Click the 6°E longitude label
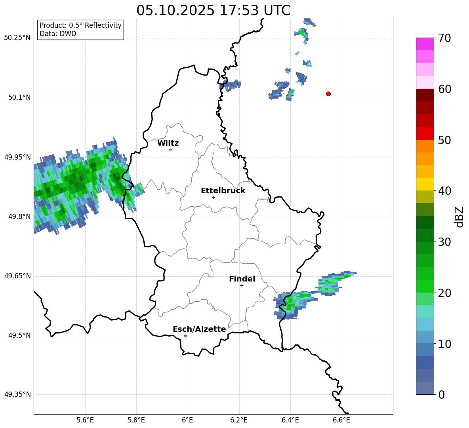The height and width of the screenshot is (428, 469). click(187, 420)
